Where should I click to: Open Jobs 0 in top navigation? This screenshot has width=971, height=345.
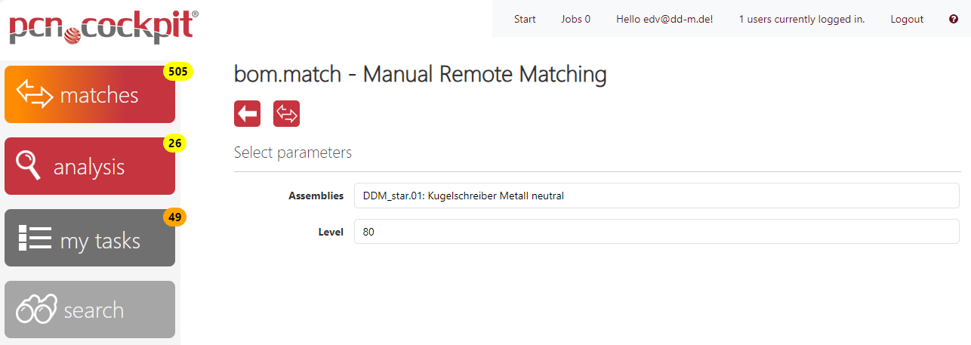(x=576, y=19)
